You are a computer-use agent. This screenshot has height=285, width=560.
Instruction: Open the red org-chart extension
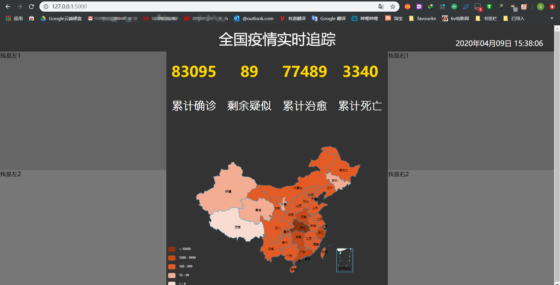click(x=524, y=6)
